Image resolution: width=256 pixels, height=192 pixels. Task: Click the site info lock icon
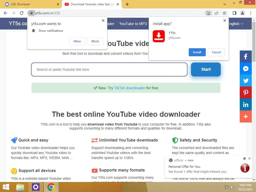point(31,13)
